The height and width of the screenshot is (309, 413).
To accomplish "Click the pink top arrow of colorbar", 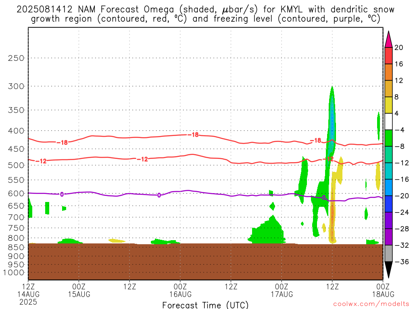I will (x=388, y=39).
